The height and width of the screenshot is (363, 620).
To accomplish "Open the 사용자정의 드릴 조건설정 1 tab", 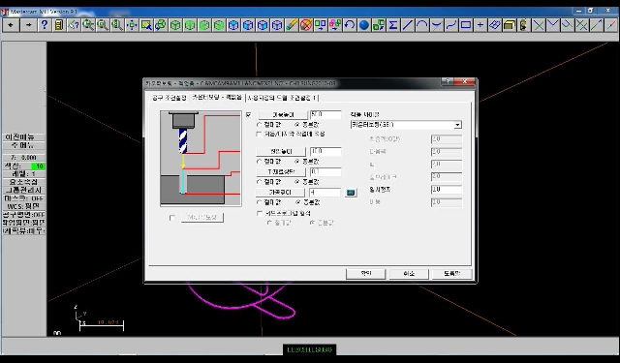I will click(x=282, y=98).
